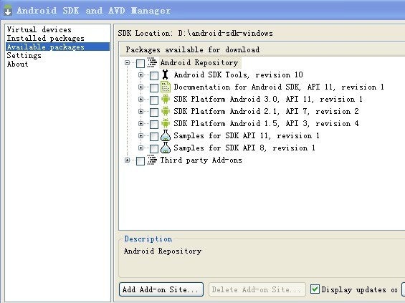Image resolution: width=405 pixels, height=303 pixels.
Task: Check SDK Platform Android 3.0 checkbox
Action: click(x=154, y=100)
